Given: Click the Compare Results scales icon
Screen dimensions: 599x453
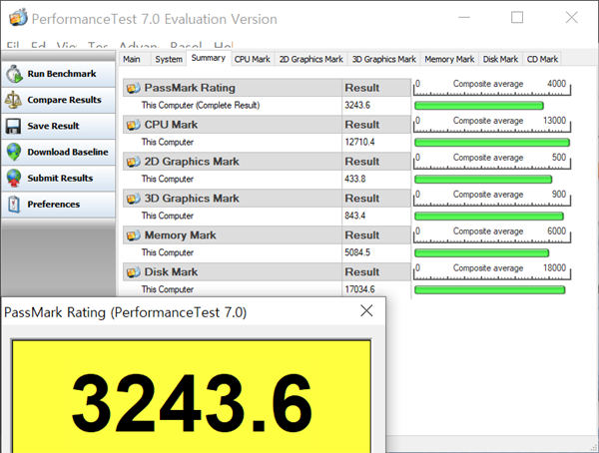Looking at the screenshot, I should 13,100.
